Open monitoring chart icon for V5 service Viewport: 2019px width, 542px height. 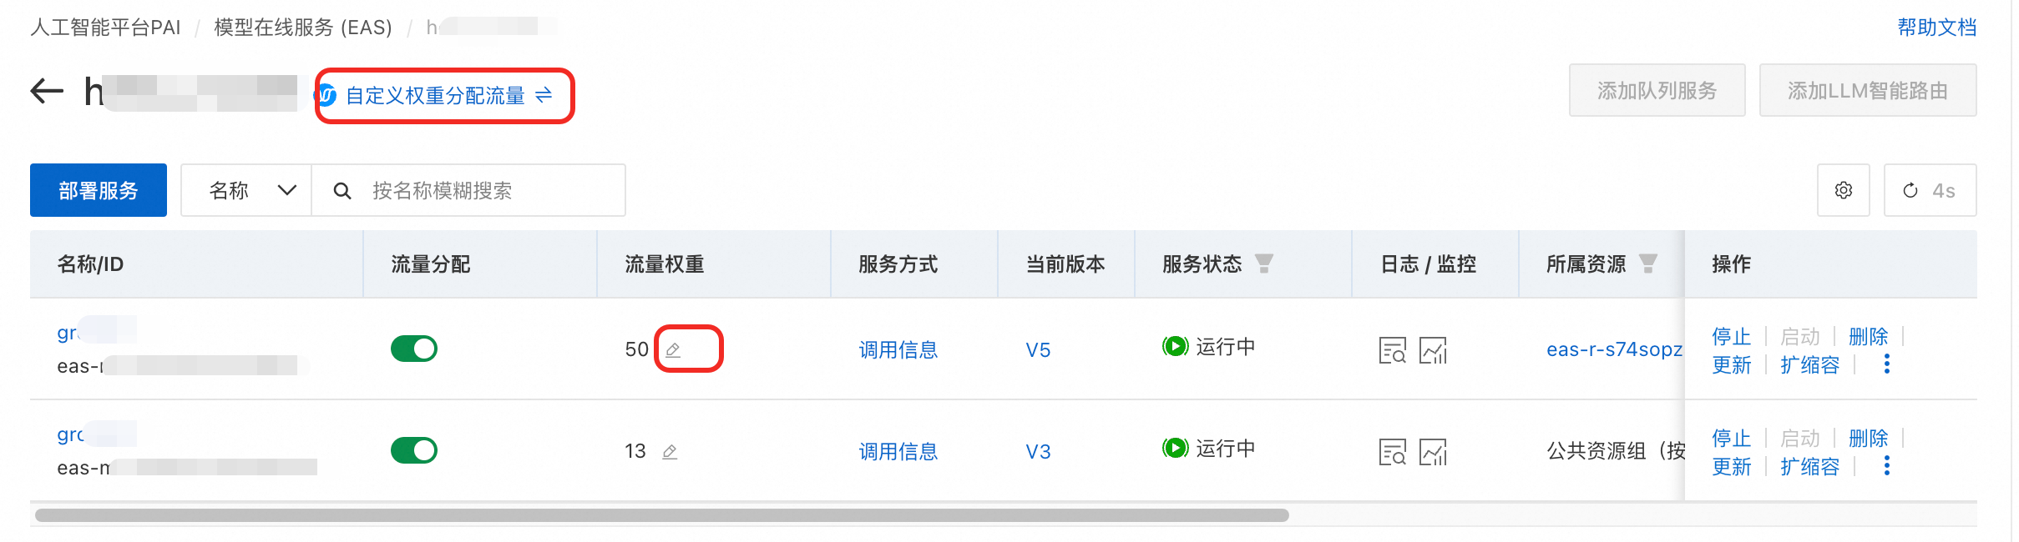[x=1433, y=350]
